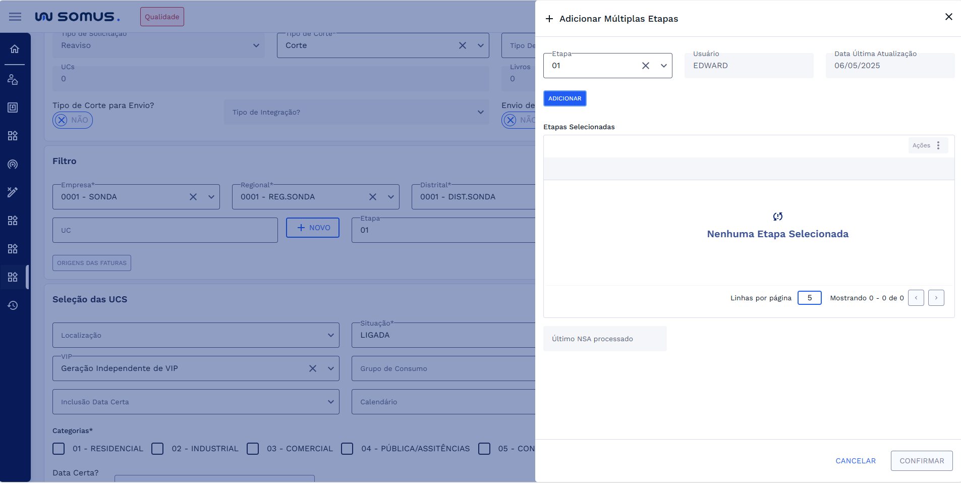Image resolution: width=961 pixels, height=483 pixels.
Task: Toggle Tipo de Corte para Envio switch
Action: (73, 120)
